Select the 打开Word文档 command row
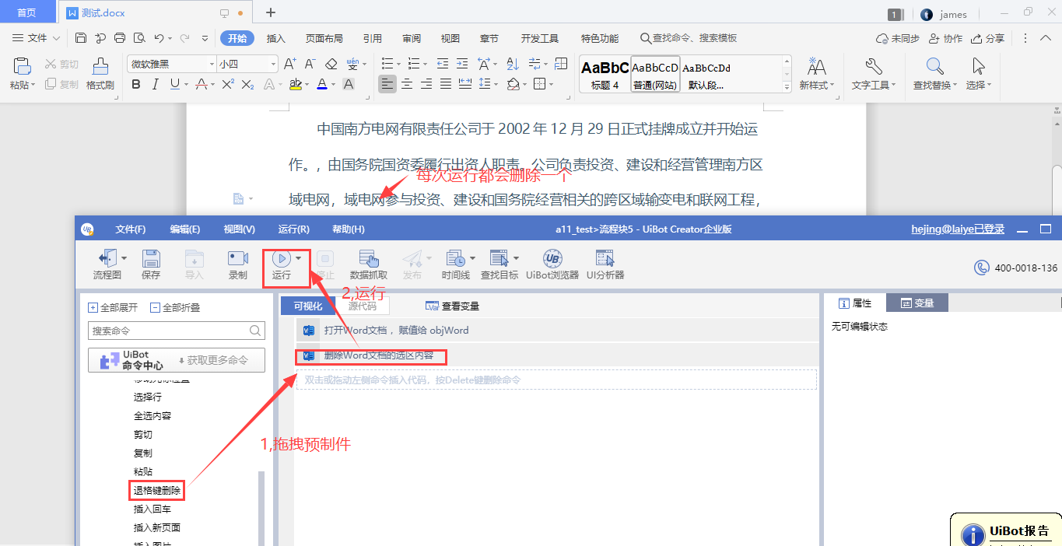The height and width of the screenshot is (546, 1062). click(x=556, y=331)
